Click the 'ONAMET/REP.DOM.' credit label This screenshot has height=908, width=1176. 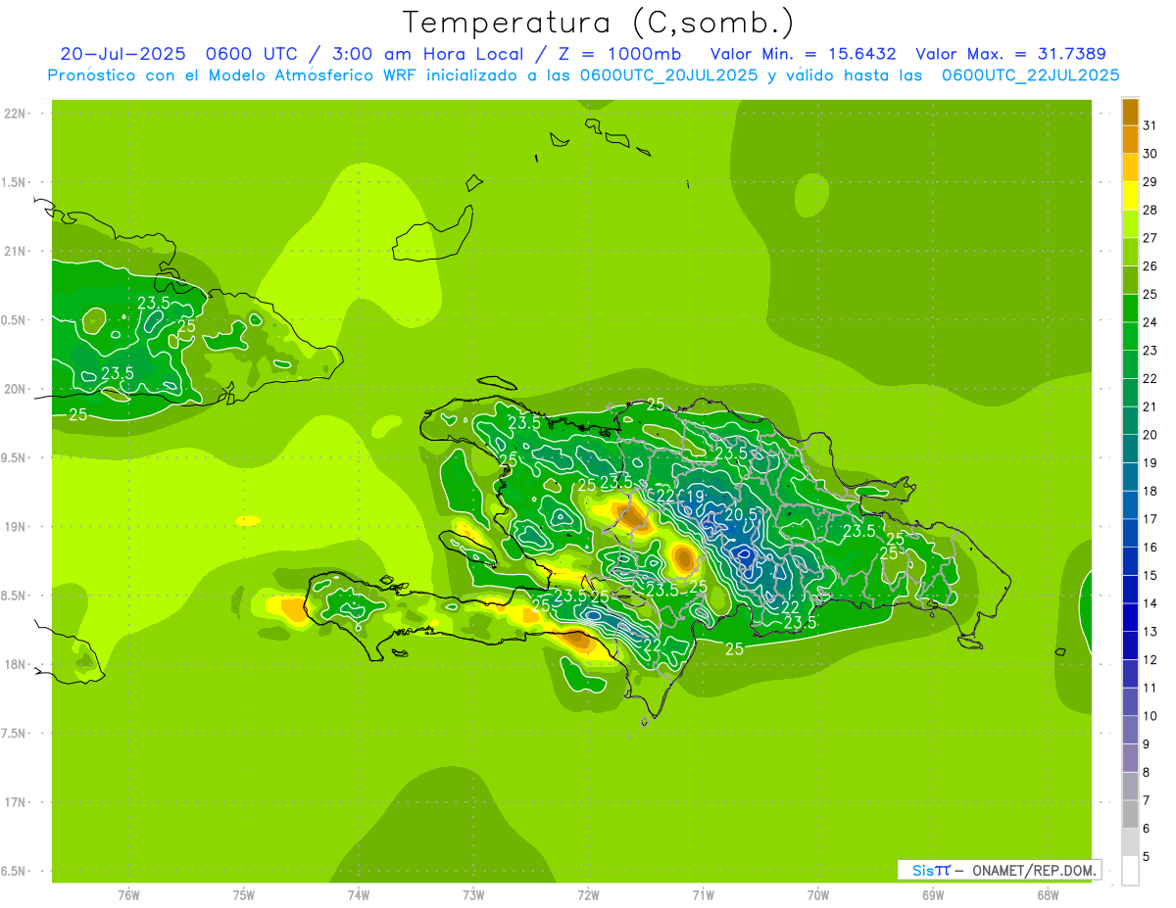click(1034, 870)
